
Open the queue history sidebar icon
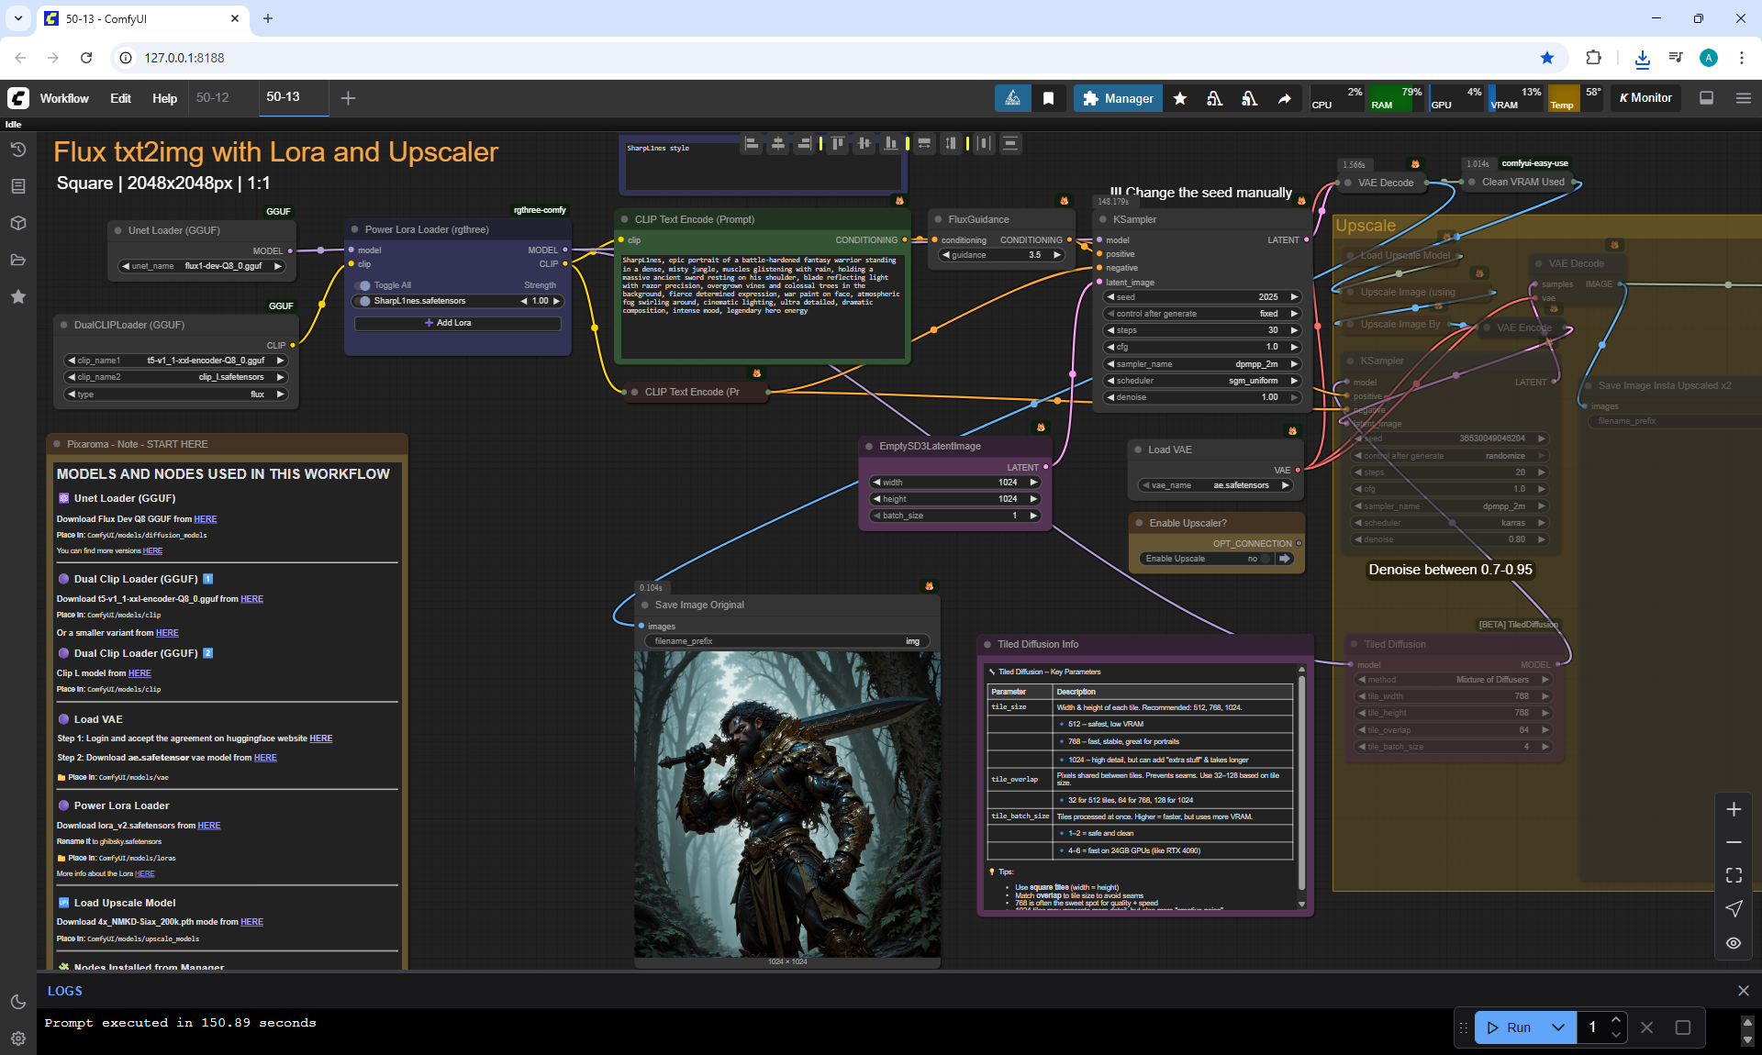pos(17,150)
